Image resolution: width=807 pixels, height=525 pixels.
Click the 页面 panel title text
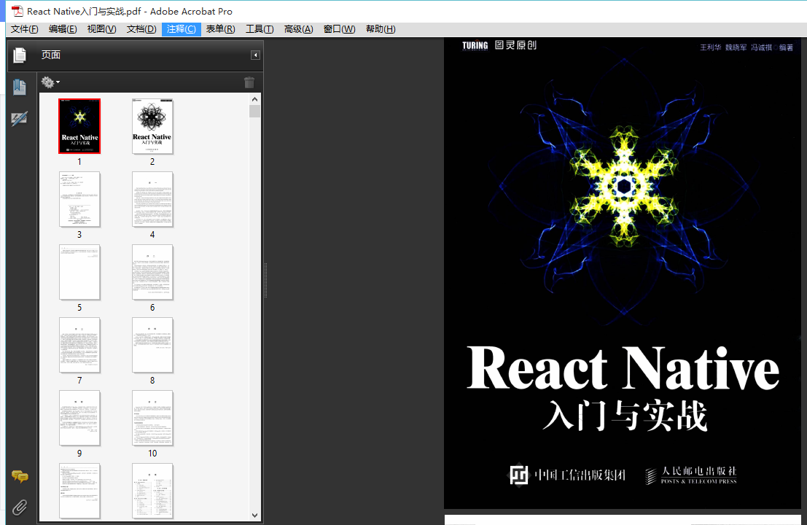[51, 55]
